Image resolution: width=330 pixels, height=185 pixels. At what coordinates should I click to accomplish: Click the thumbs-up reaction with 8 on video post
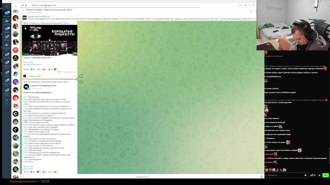point(38,69)
